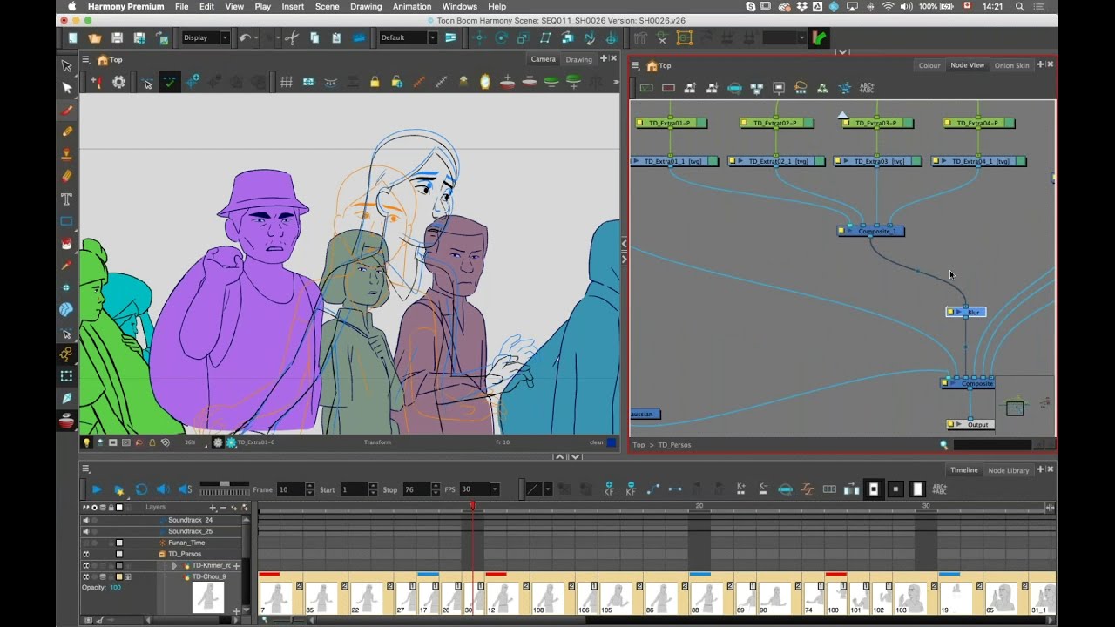Toggle the Output node enable square
The image size is (1115, 627).
(x=951, y=425)
